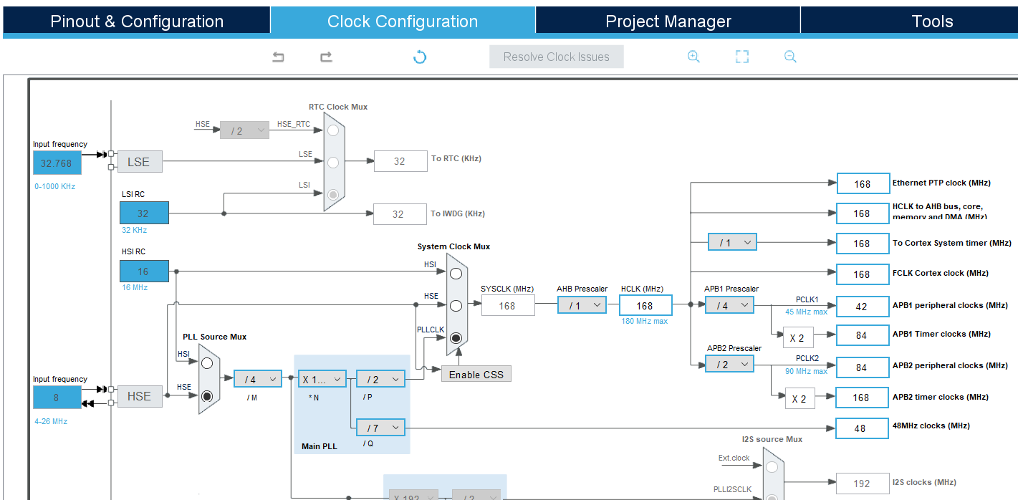The image size is (1018, 500).
Task: Click the LSI RC value 32
Action: pos(144,213)
